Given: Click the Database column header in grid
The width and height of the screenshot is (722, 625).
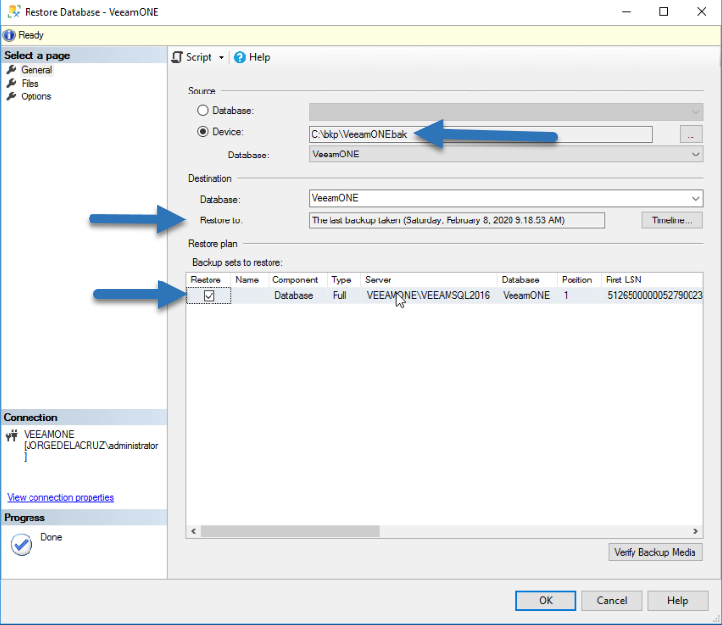Looking at the screenshot, I should pos(527,281).
